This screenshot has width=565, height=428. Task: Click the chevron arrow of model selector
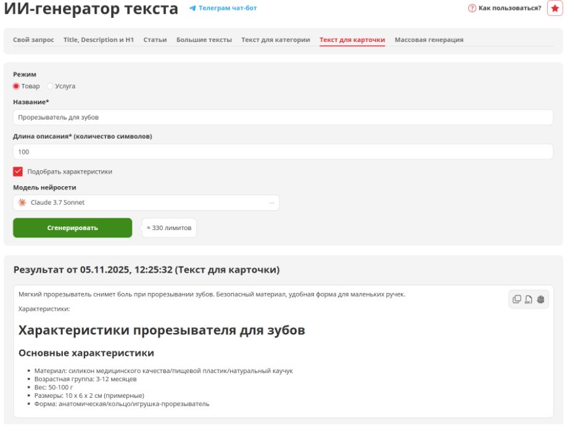[271, 203]
